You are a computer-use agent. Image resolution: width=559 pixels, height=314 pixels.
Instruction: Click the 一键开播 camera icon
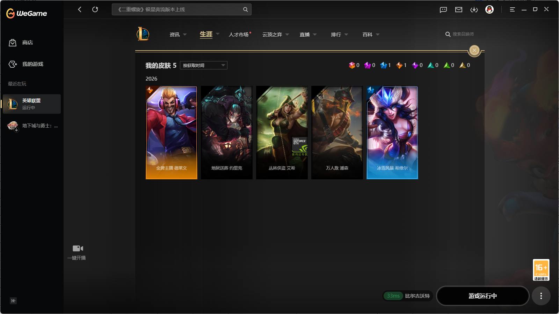78,248
